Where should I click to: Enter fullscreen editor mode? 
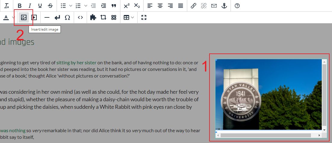pyautogui.click(x=144, y=17)
